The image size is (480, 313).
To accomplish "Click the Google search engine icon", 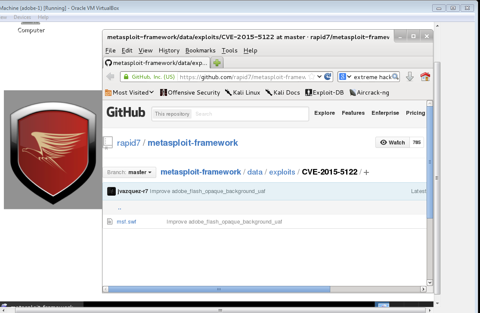I will [x=343, y=77].
